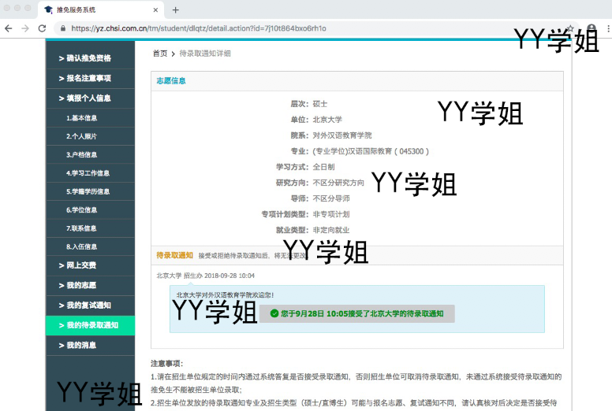
Task: Go to 8.入伍信息
Action: [x=90, y=246]
